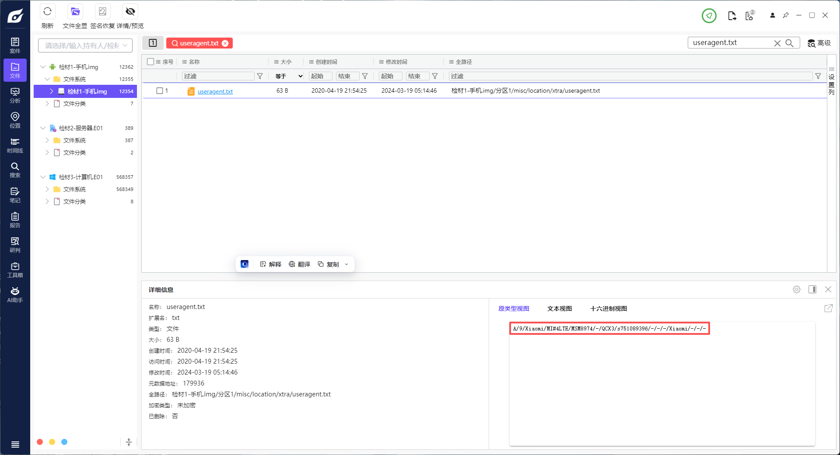Click 复制 on the floating toolbar

click(329, 264)
